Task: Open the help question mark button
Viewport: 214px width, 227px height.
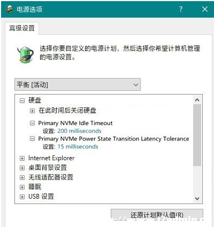Action: [x=181, y=9]
